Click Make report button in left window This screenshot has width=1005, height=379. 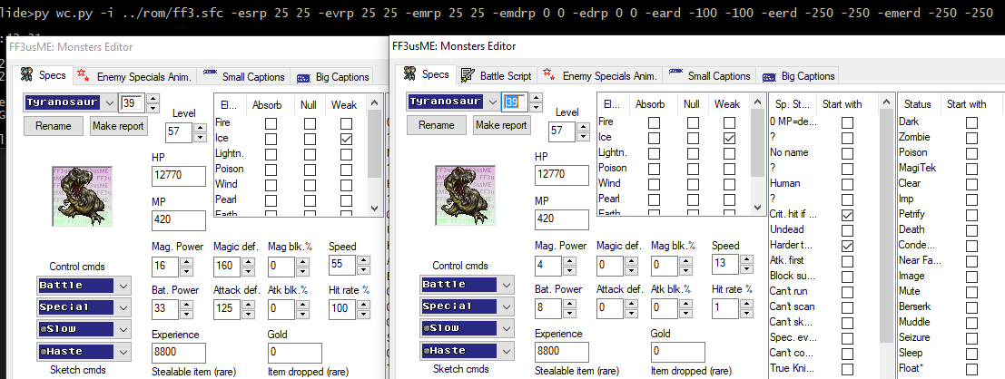(118, 126)
